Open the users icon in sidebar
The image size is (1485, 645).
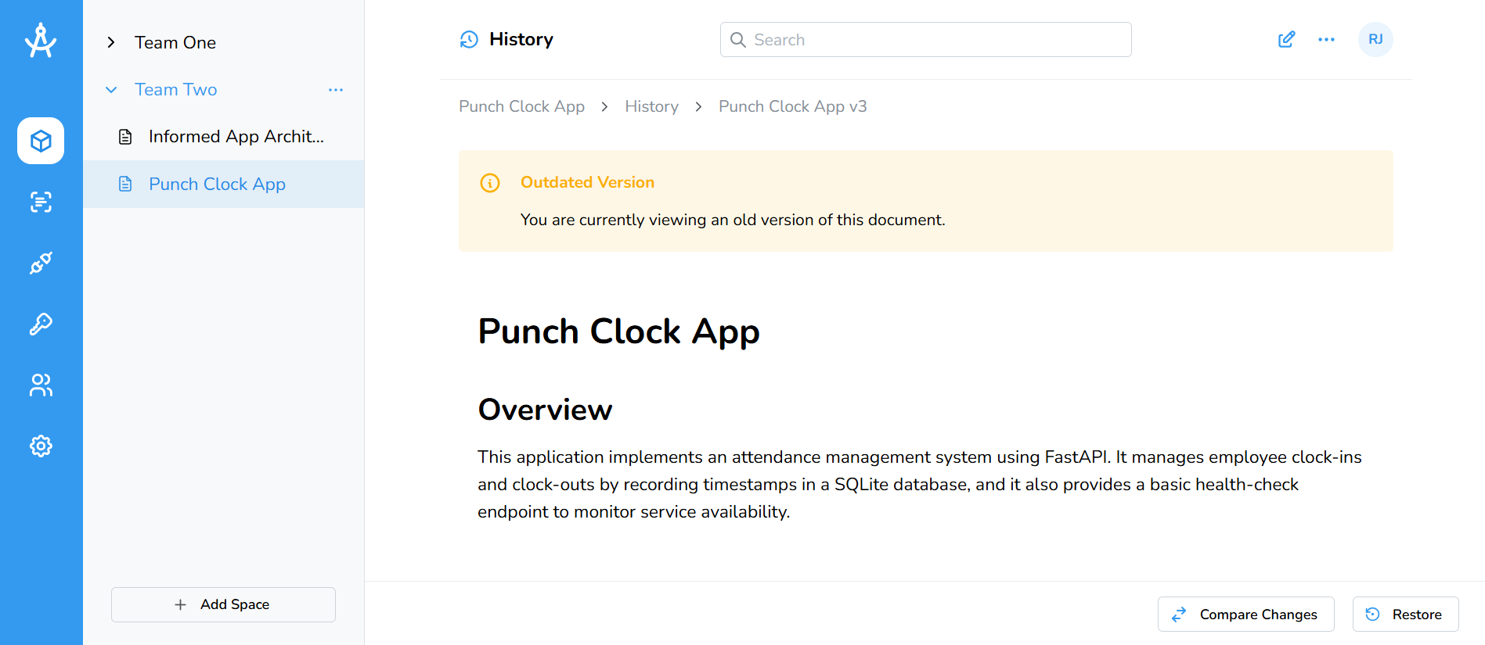[41, 385]
